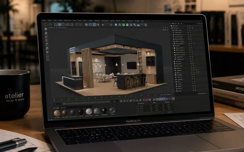Expand the Logo object arrow

coord(175,91)
